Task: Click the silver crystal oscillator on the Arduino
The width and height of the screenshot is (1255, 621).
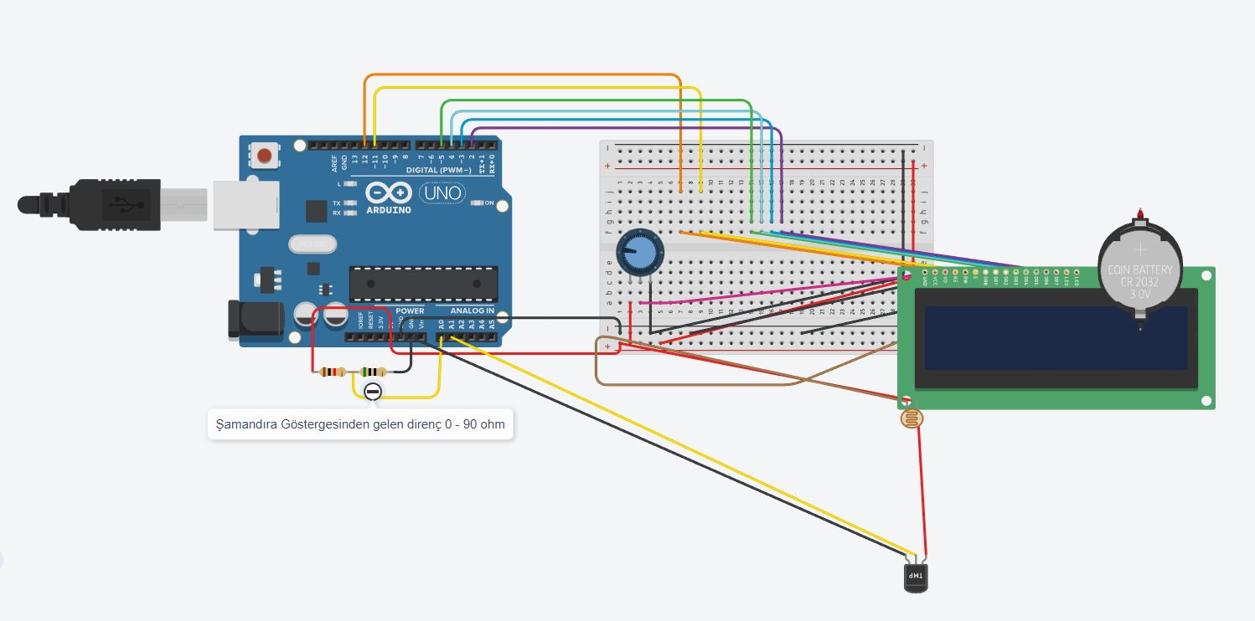Action: coord(312,244)
